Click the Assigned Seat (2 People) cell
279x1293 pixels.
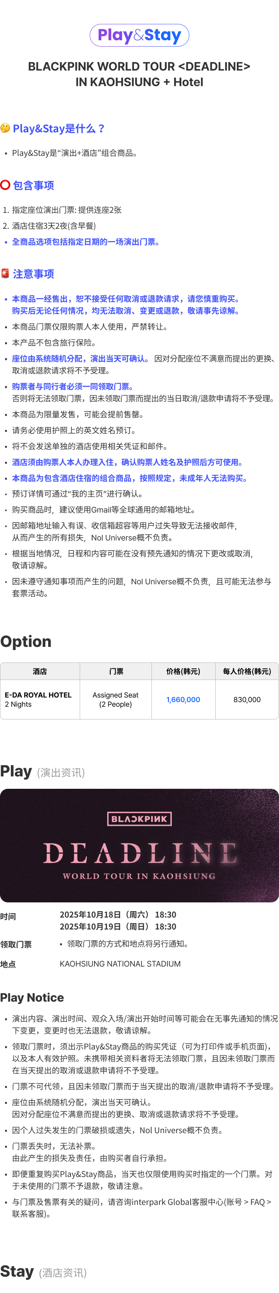click(116, 699)
